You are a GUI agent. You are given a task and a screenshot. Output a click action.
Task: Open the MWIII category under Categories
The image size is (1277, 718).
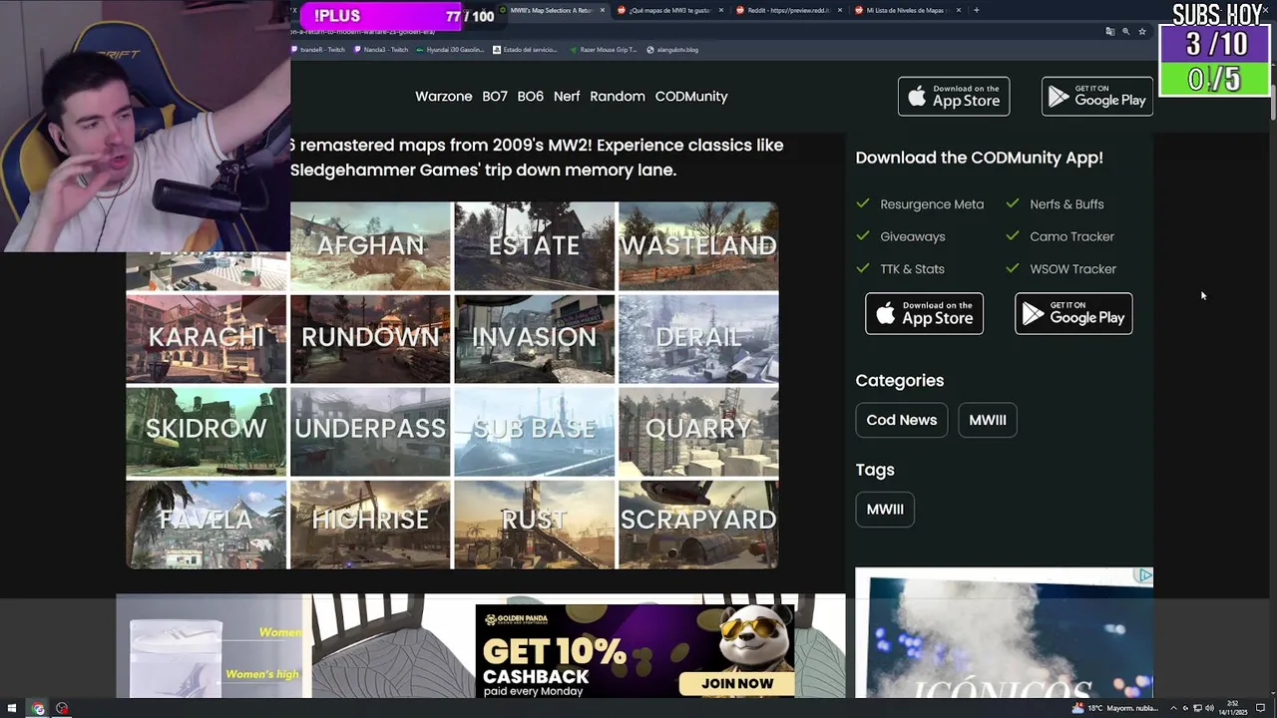click(x=988, y=420)
